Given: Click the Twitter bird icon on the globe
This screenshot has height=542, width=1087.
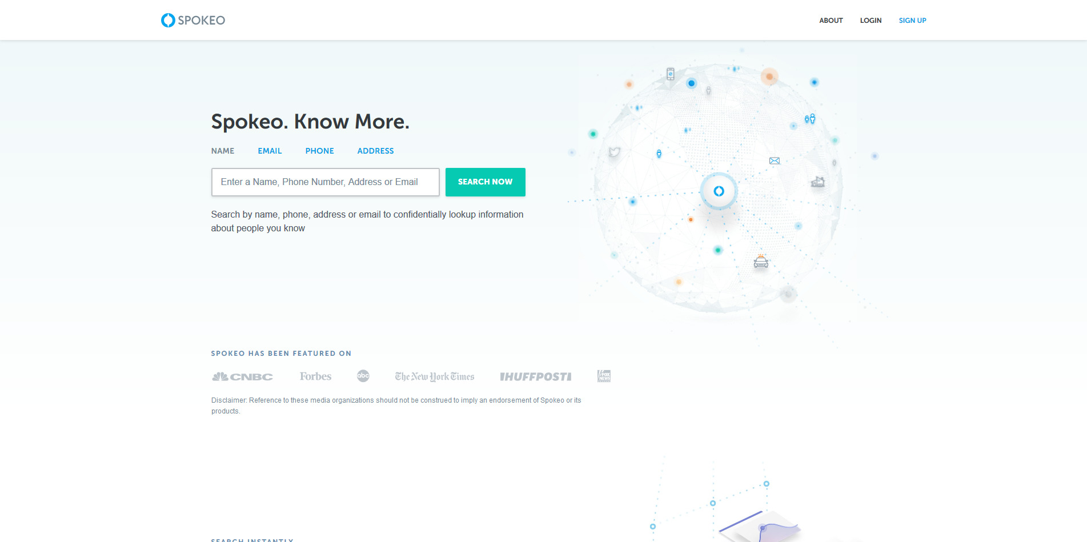Looking at the screenshot, I should coord(615,152).
